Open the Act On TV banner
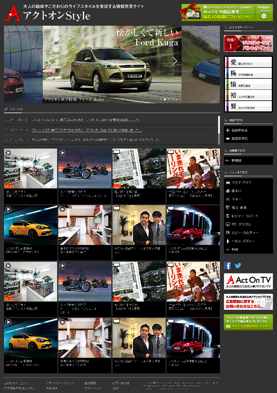This screenshot has width=277, height=393. tap(248, 281)
